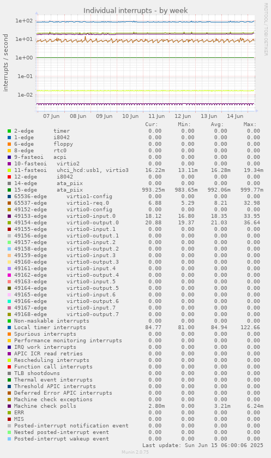Image resolution: width=271 pixels, height=458 pixels.
Task: Select the Machine check polls legend entry
Action: tap(45, 406)
